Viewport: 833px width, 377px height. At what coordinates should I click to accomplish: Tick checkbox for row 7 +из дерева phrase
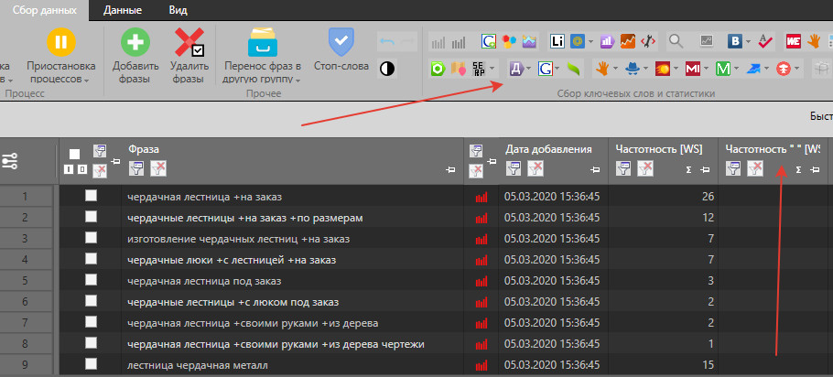click(91, 322)
